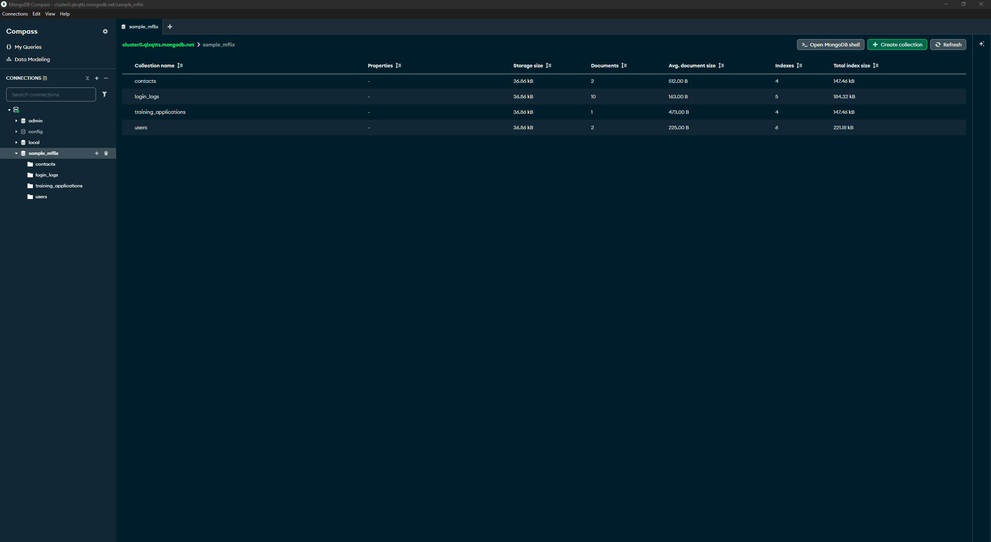The image size is (991, 542).
Task: Open the AI assistant sparkle icon
Action: tap(982, 44)
